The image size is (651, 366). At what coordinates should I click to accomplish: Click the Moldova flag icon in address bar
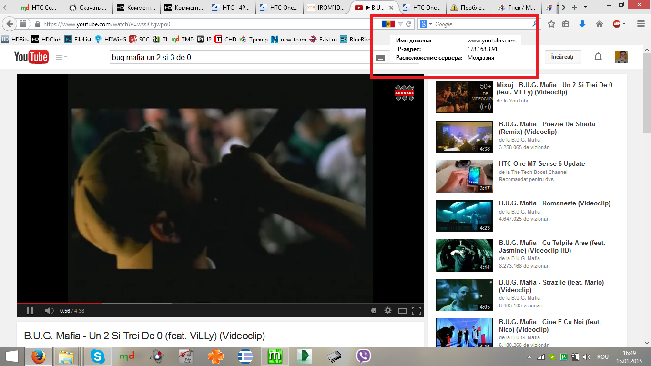point(388,24)
